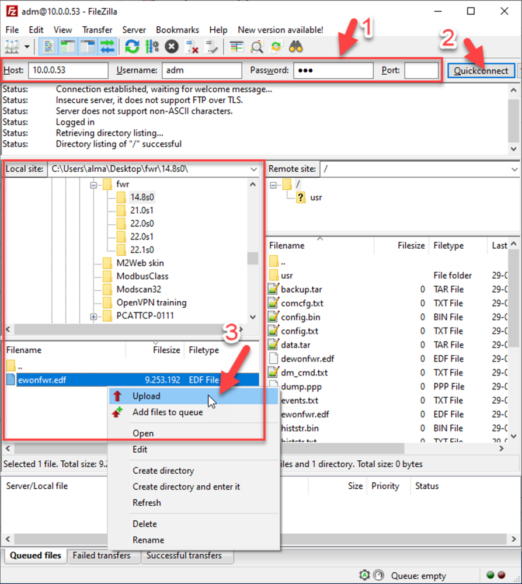Open the Site Manager icon
Image resolution: width=522 pixels, height=584 pixels.
(11, 46)
